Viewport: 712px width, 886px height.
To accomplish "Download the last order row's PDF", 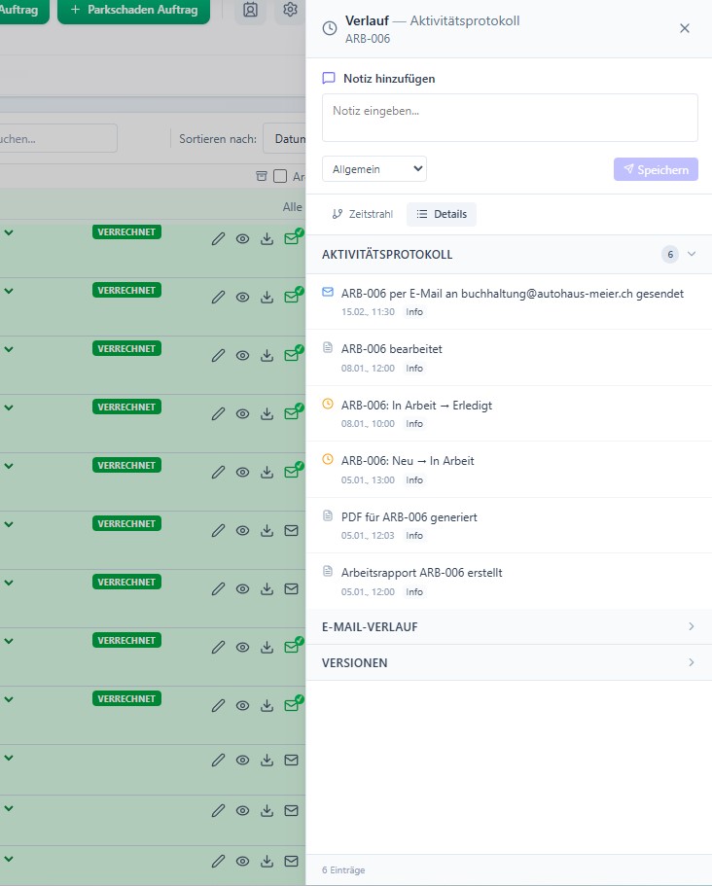I will point(267,861).
